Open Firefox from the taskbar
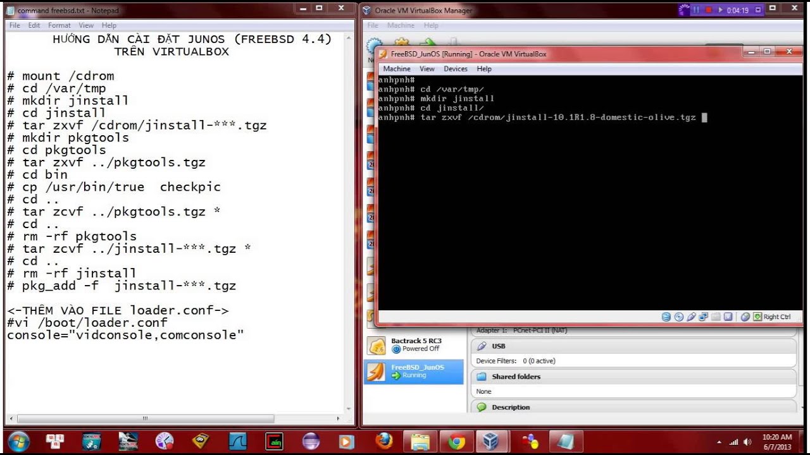Viewport: 810px width, 455px height. pyautogui.click(x=383, y=441)
